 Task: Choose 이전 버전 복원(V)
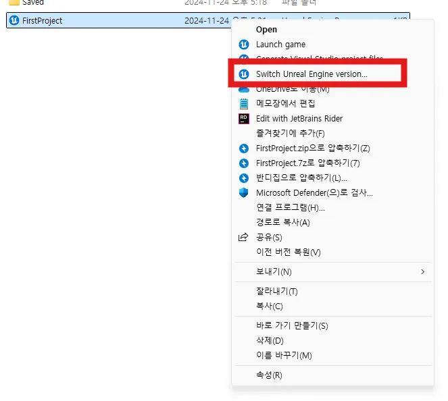click(289, 252)
